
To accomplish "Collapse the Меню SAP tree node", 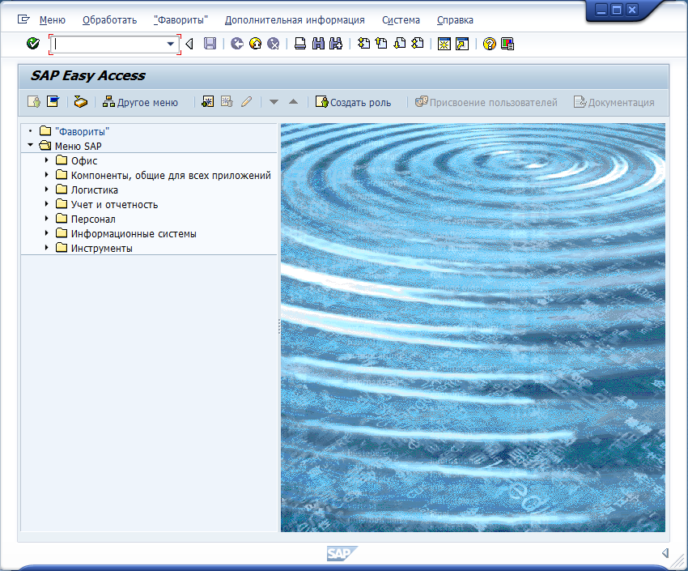I will point(30,145).
